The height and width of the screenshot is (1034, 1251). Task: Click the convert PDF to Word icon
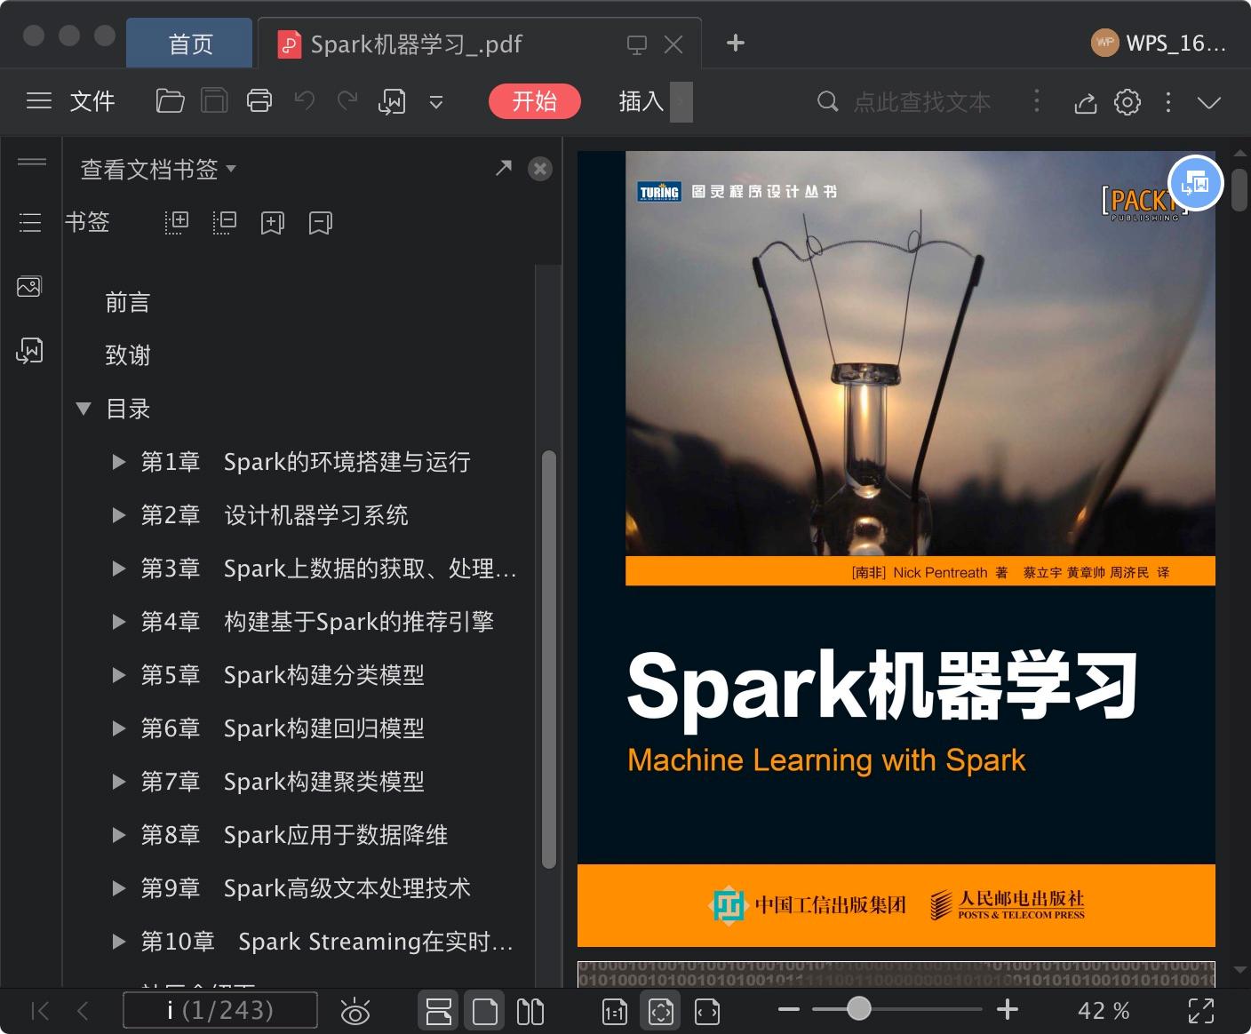(392, 101)
